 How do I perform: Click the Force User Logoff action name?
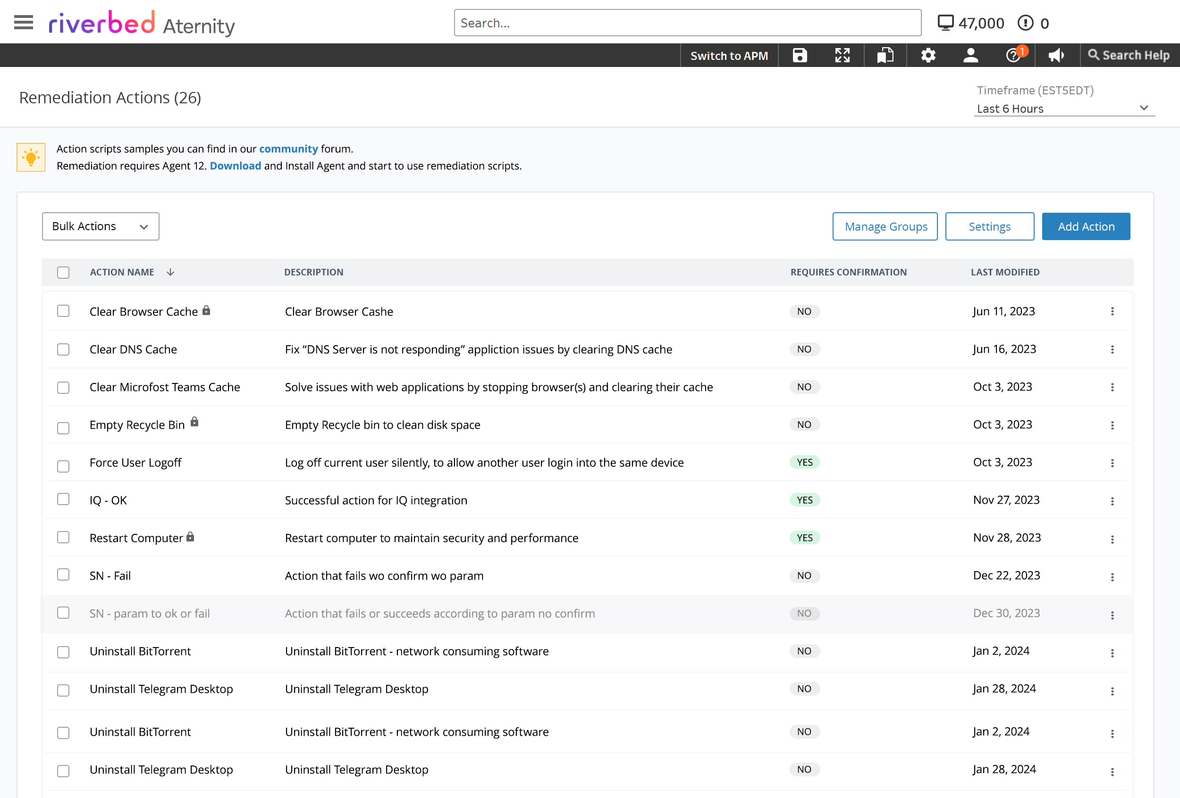point(135,463)
